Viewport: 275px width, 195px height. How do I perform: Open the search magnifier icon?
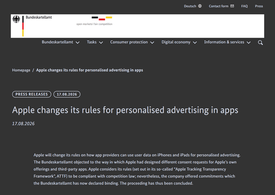point(260,43)
